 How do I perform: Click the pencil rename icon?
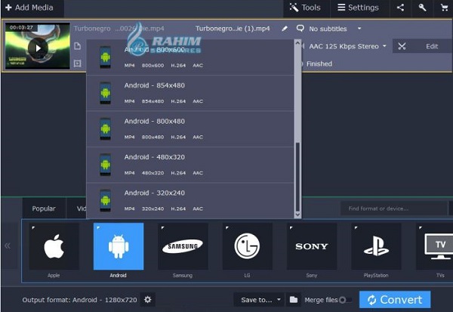285,29
